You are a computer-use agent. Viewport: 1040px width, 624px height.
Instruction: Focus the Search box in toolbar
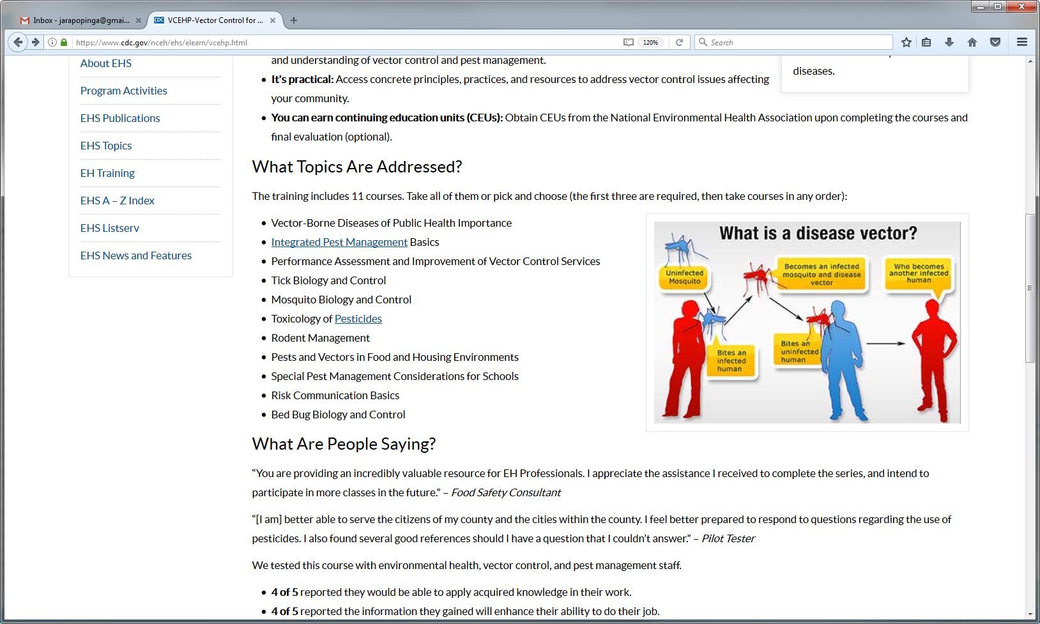pyautogui.click(x=793, y=42)
